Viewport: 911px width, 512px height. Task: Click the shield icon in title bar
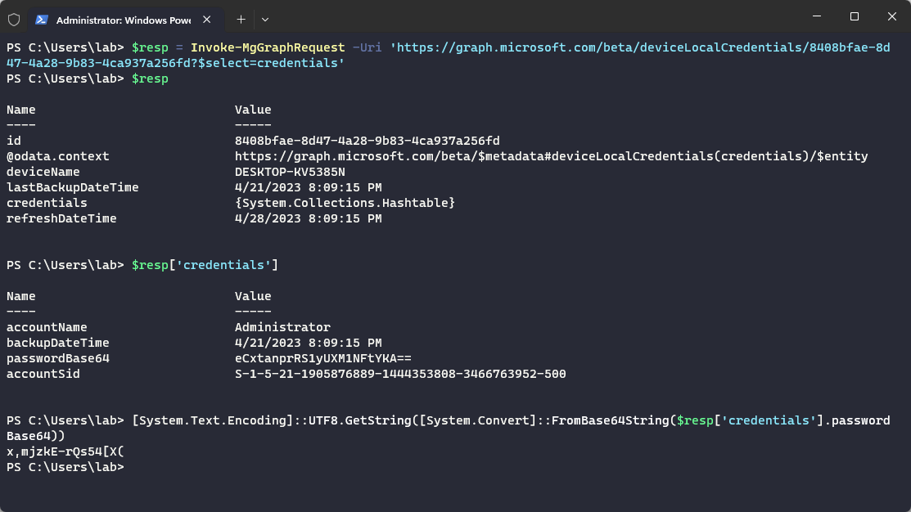point(14,20)
